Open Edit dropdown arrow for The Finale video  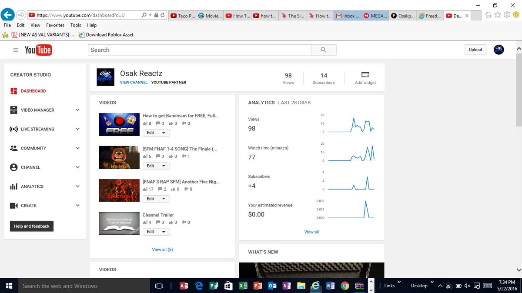pyautogui.click(x=164, y=166)
